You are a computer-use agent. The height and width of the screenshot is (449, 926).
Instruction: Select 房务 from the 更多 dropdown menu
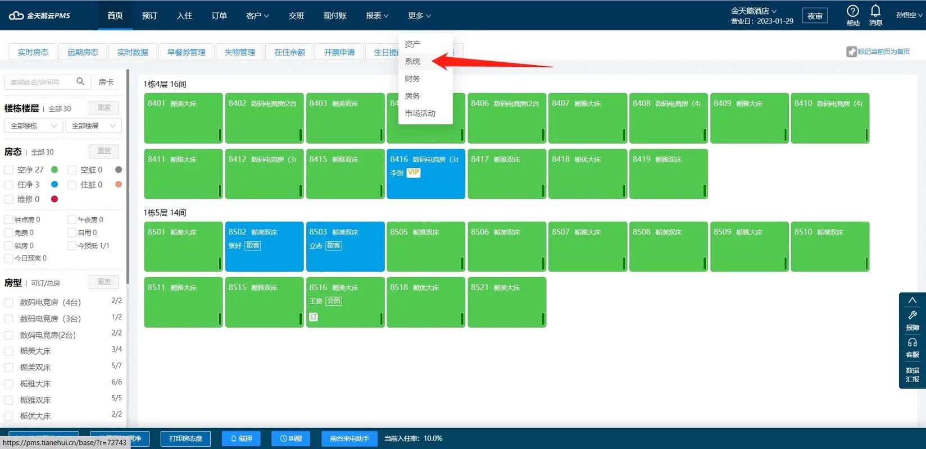[x=425, y=96]
